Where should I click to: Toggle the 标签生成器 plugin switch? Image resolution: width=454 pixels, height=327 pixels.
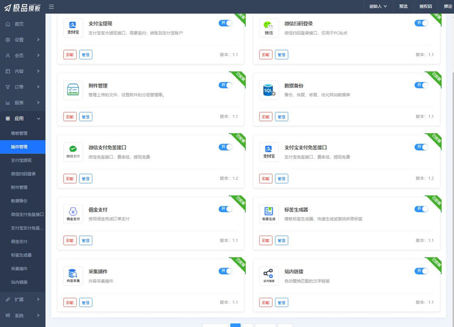coord(421,209)
